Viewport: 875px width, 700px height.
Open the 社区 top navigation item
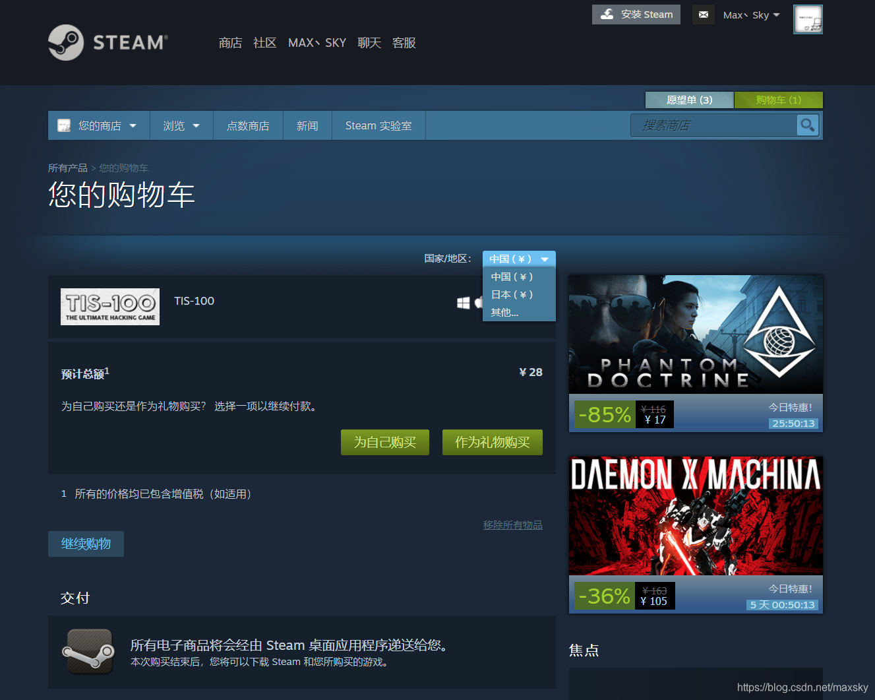(x=264, y=43)
